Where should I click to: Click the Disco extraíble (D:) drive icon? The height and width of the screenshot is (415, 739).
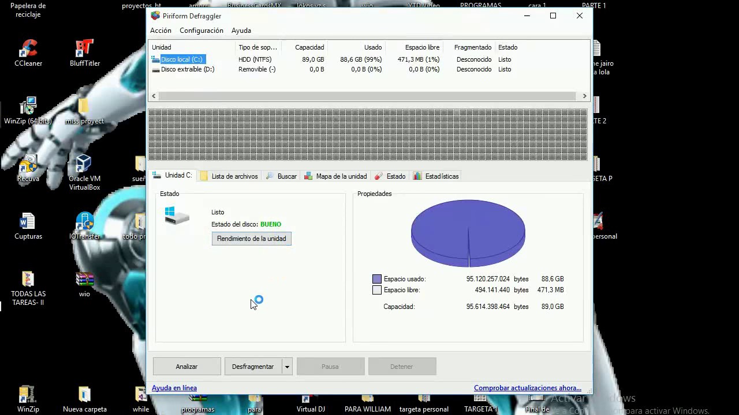click(x=155, y=69)
